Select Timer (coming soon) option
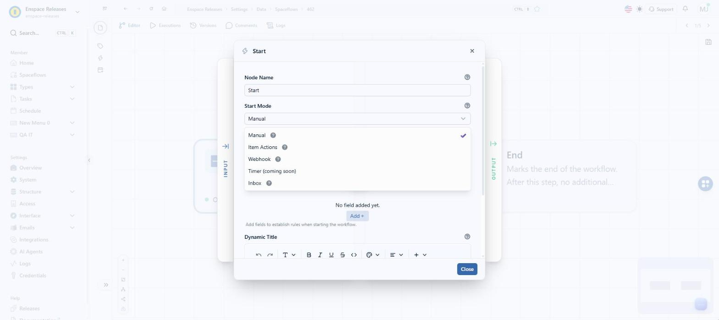This screenshot has height=320, width=719. click(357, 171)
